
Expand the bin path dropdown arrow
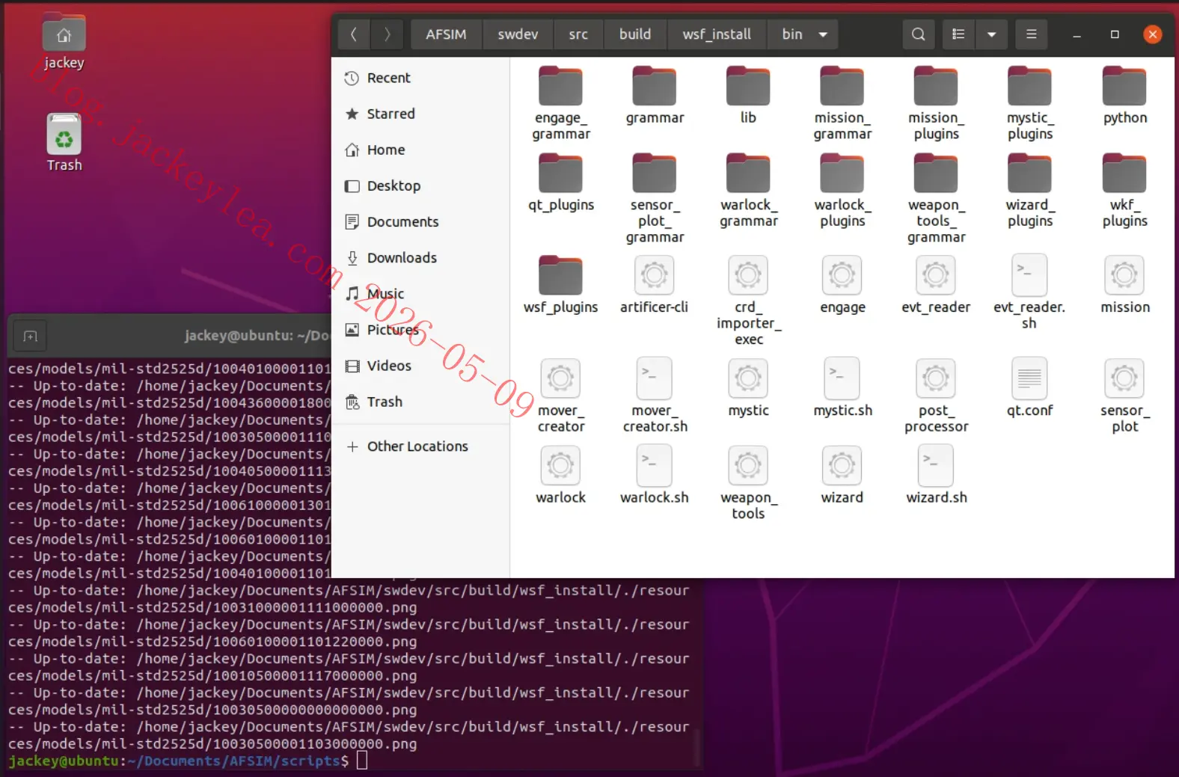pyautogui.click(x=823, y=34)
